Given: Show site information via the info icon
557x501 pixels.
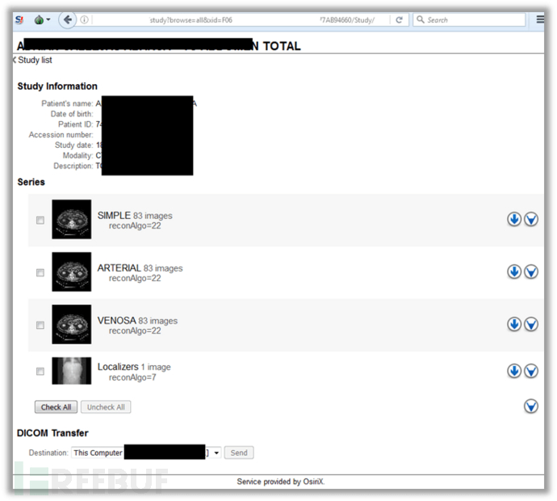Looking at the screenshot, I should [x=84, y=20].
